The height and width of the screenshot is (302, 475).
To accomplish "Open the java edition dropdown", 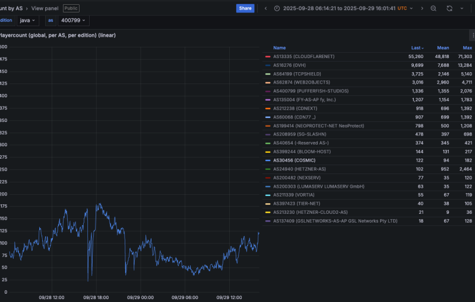I will point(28,20).
